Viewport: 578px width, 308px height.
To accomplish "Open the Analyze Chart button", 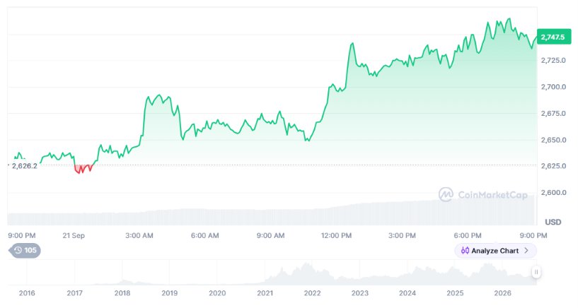I will 495,251.
